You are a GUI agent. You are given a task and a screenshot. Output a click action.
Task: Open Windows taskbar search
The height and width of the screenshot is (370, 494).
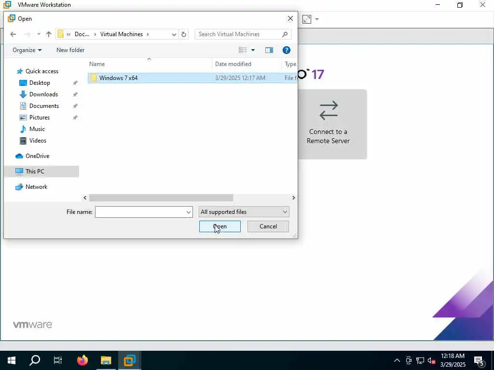pos(35,360)
